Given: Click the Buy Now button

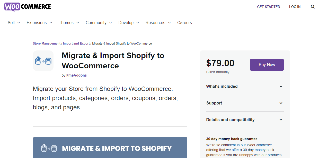Looking at the screenshot, I should click(x=267, y=65).
